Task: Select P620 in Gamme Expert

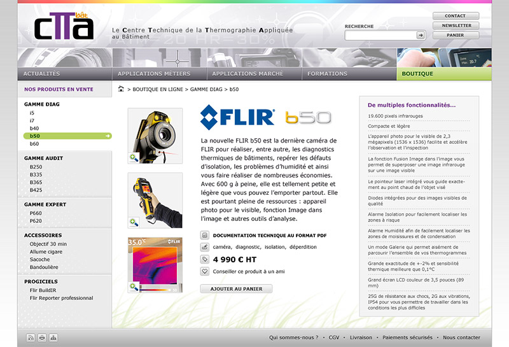Action: (36, 221)
